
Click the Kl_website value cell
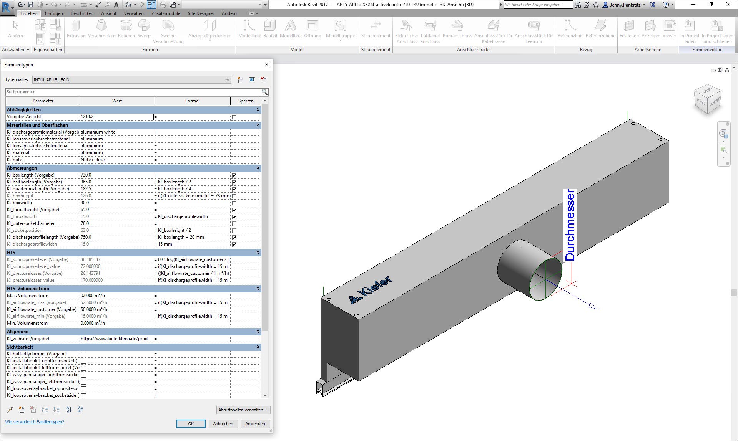click(116, 339)
